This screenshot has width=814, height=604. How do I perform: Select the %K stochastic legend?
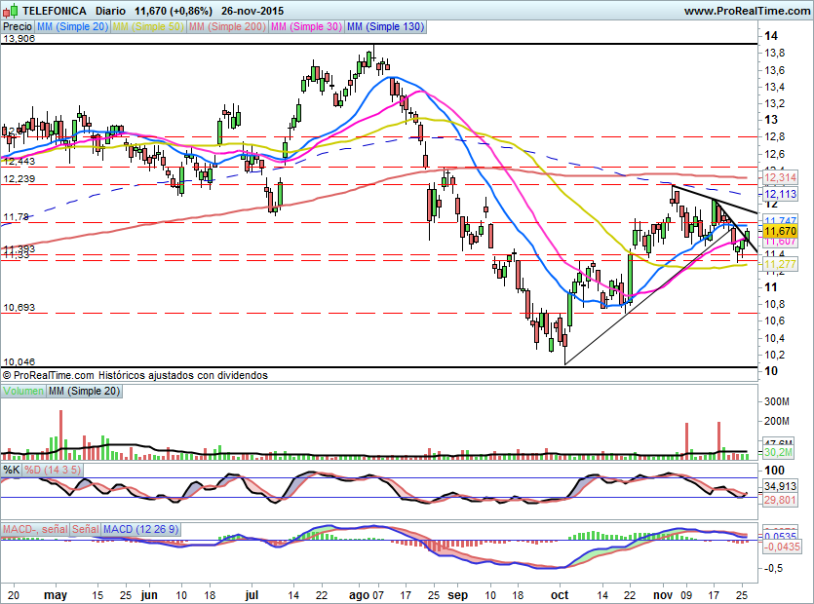click(12, 471)
